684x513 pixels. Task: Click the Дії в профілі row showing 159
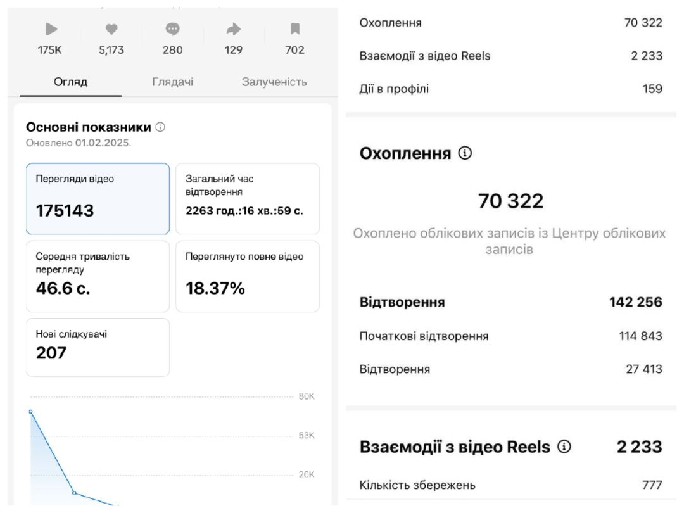(x=507, y=89)
